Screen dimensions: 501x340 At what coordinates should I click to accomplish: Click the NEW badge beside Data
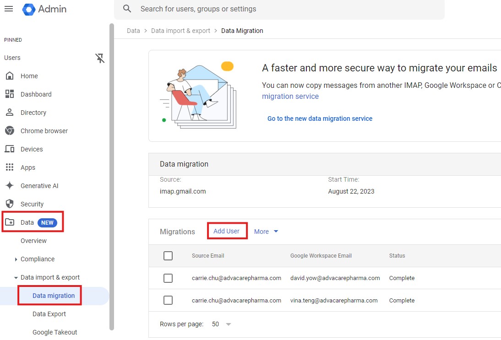coord(47,222)
